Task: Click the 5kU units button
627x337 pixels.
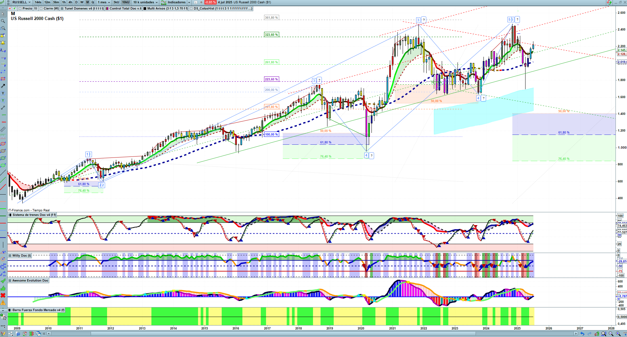Action: pyautogui.click(x=116, y=2)
